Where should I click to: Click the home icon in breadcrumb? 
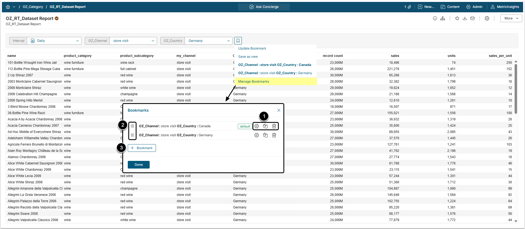[x=8, y=7]
